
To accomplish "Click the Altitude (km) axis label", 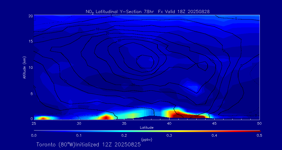I will click(x=24, y=67).
